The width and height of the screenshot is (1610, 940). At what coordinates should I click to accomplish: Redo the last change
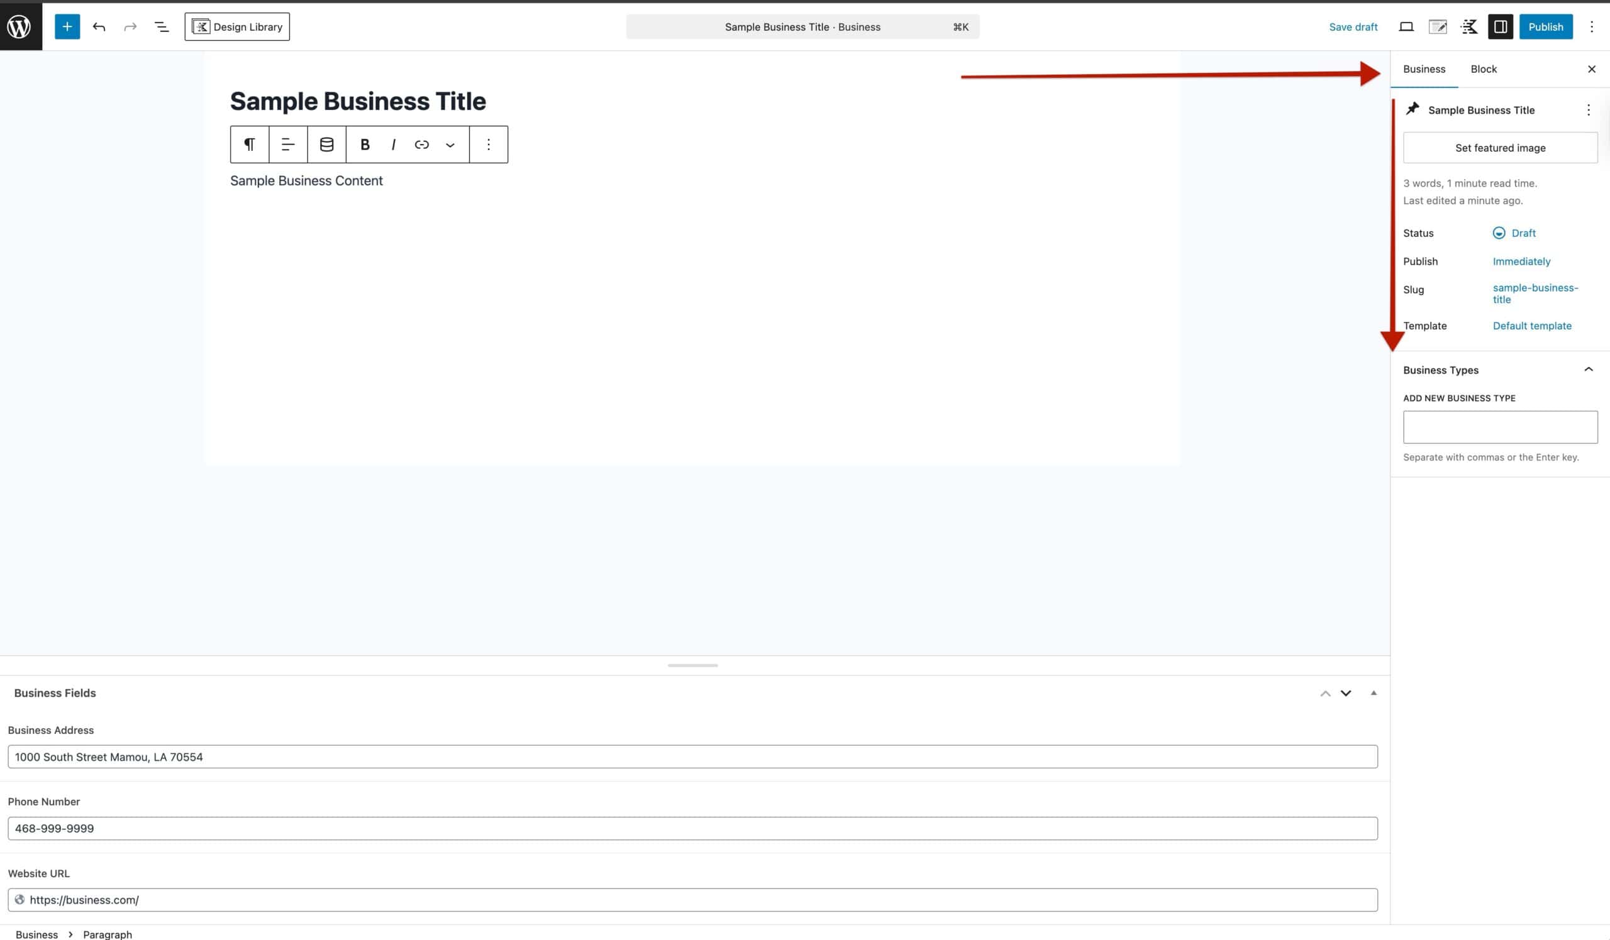click(130, 26)
